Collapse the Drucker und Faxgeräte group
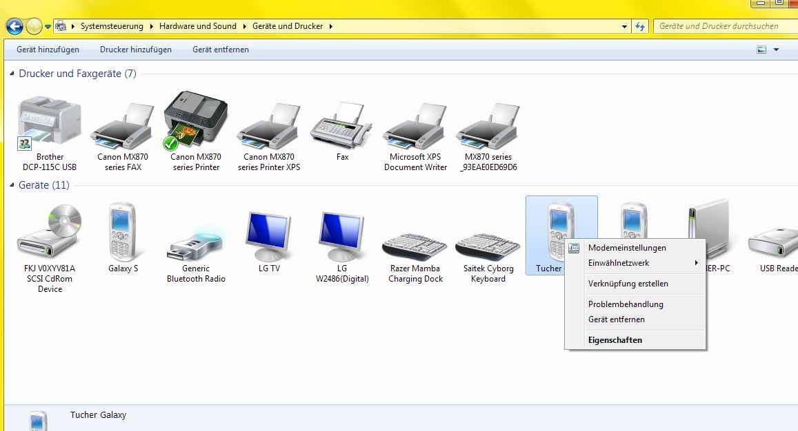798x431 pixels. (x=12, y=74)
